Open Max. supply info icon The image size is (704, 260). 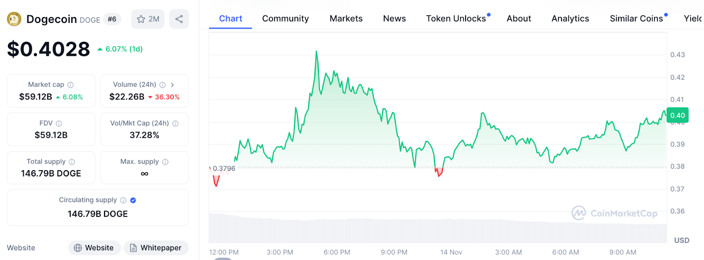point(165,162)
